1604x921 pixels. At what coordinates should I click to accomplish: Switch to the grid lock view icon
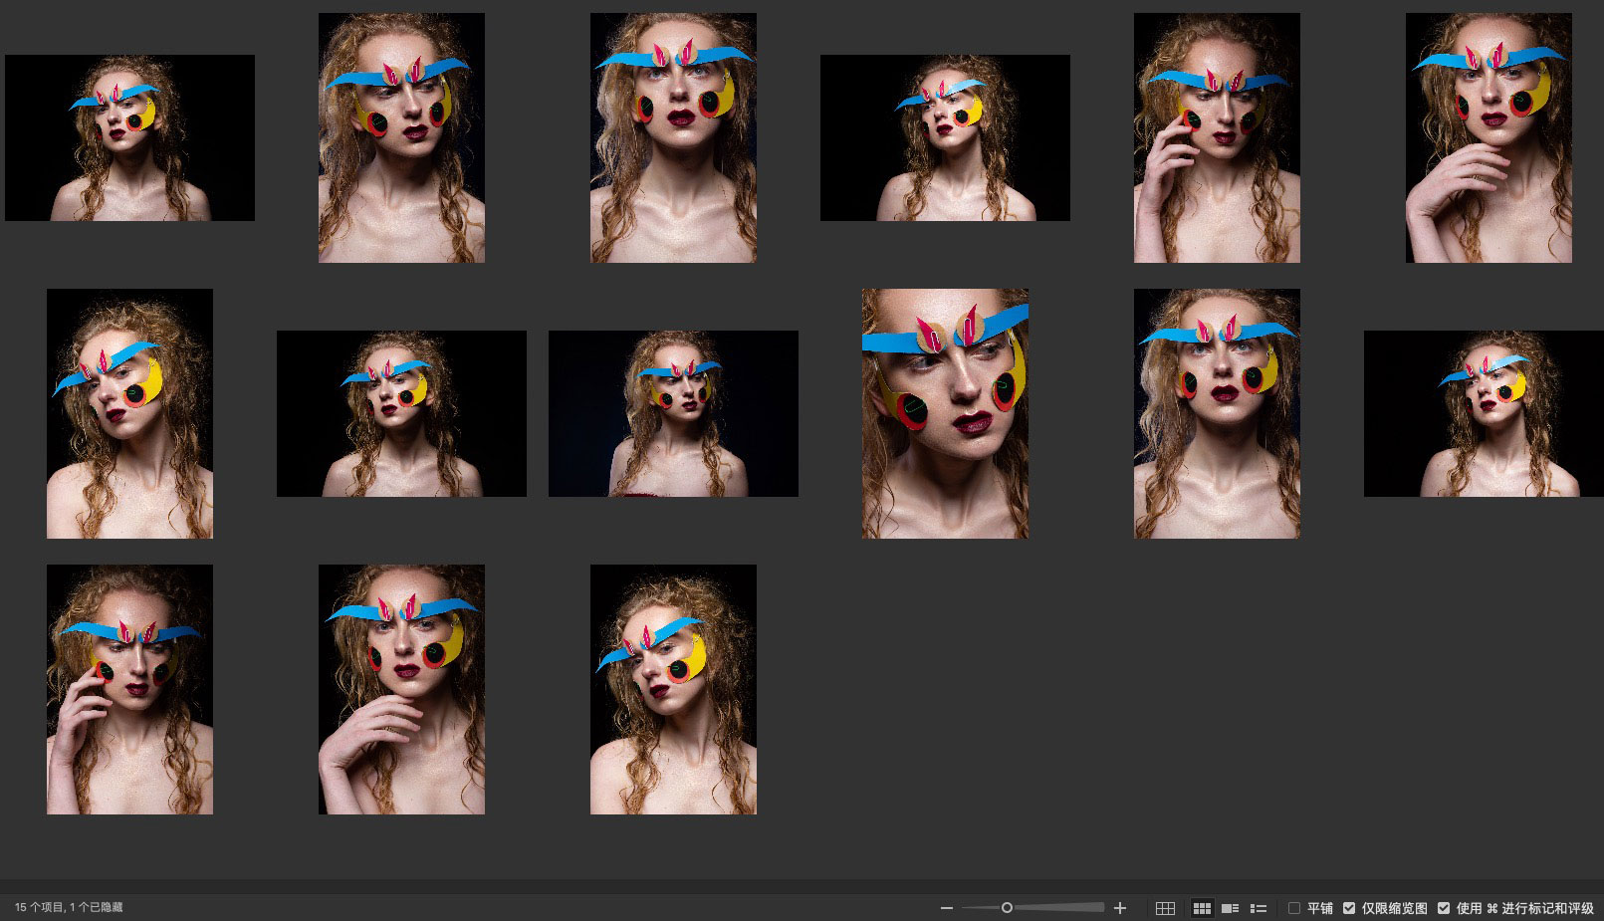pos(1165,908)
